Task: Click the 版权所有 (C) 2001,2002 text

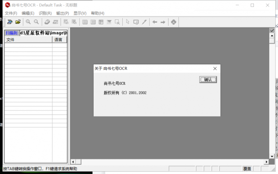Action: click(125, 93)
